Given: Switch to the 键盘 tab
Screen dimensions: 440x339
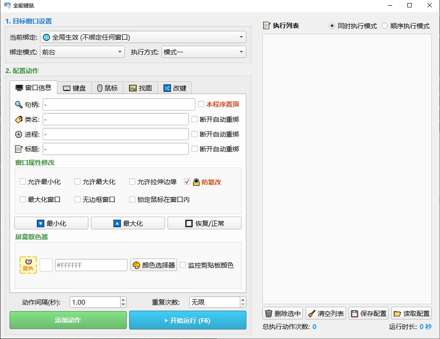Looking at the screenshot, I should 74,88.
